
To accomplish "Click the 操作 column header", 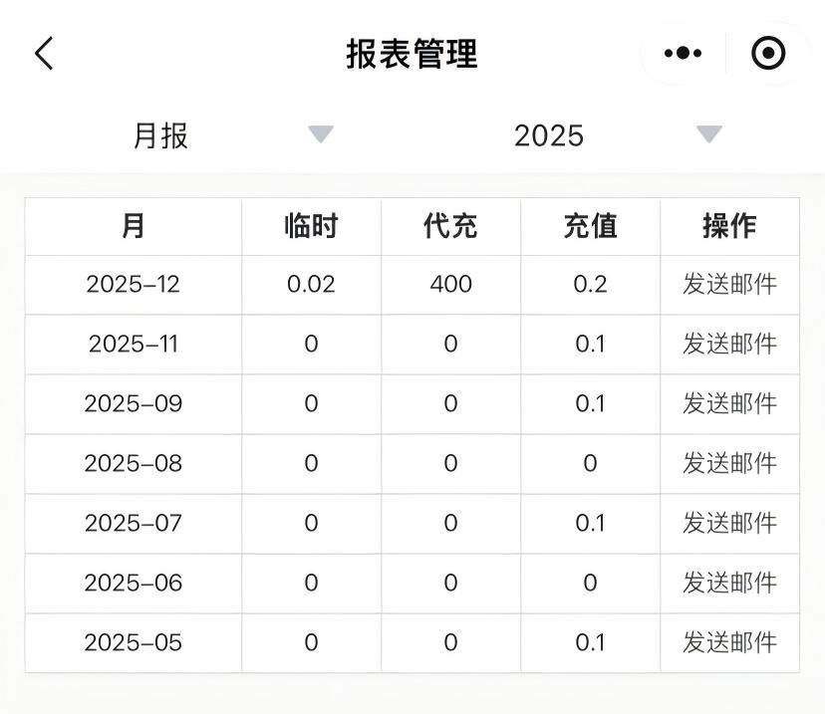I will pos(728,226).
